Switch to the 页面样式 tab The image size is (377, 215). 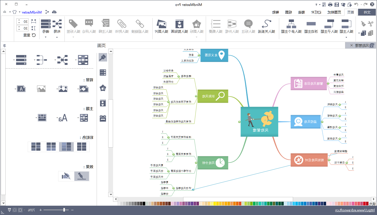pyautogui.click(x=334, y=12)
